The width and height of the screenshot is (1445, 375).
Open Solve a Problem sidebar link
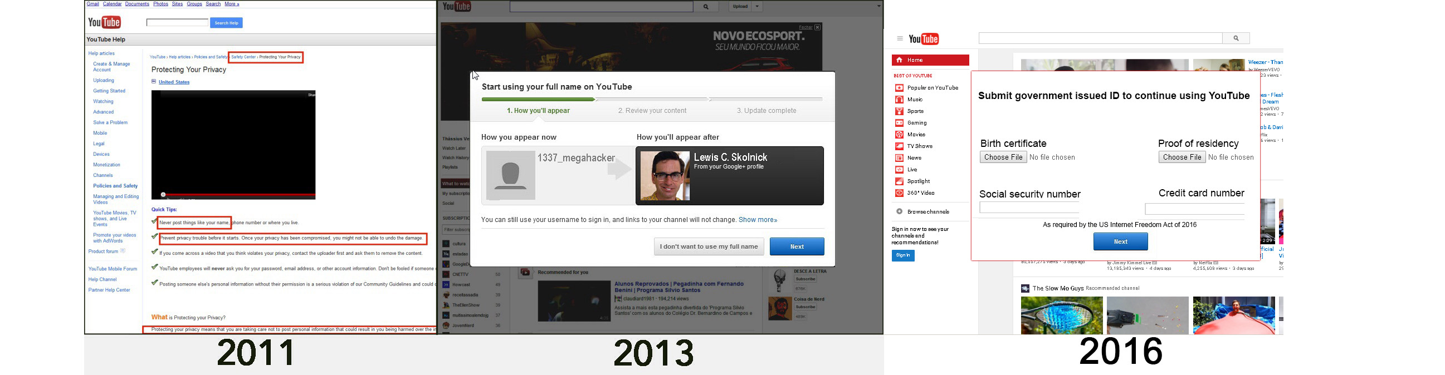coord(110,123)
